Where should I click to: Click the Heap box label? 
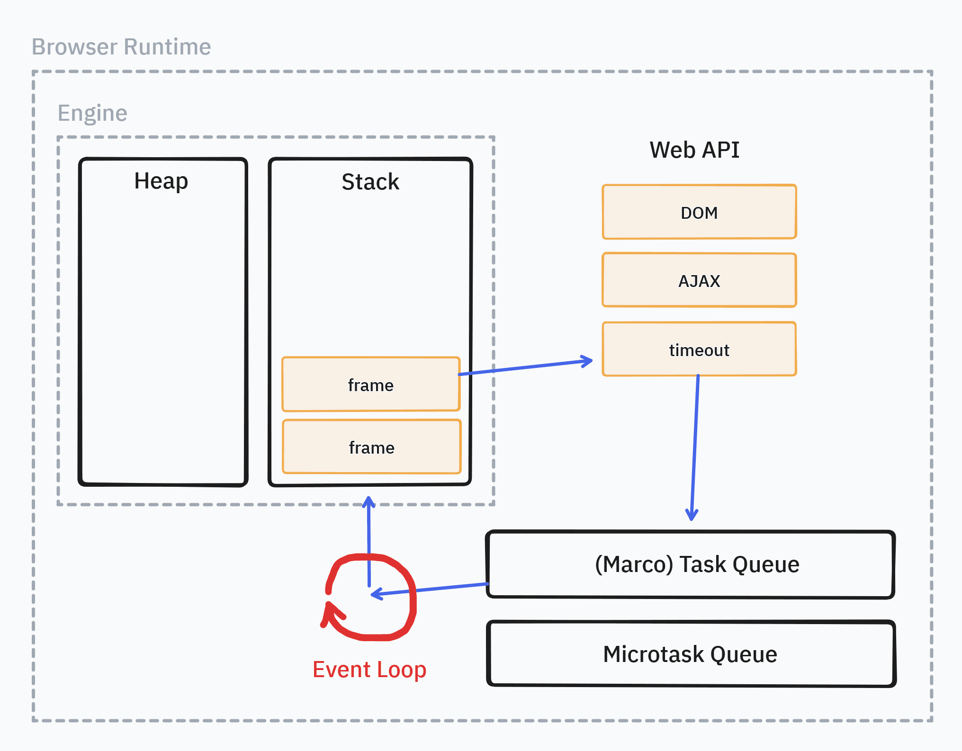[161, 181]
